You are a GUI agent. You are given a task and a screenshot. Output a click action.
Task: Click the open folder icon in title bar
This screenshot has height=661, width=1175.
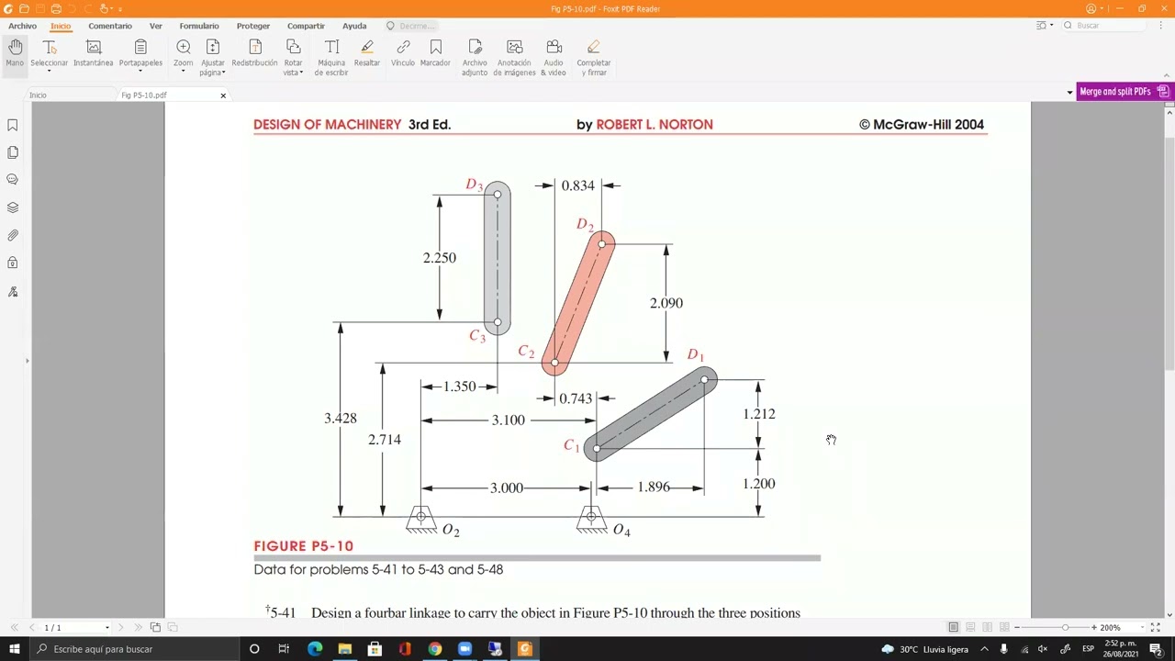(24, 8)
